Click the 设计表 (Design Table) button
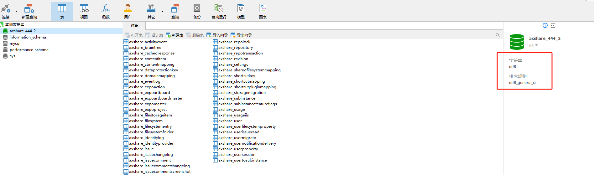This screenshot has width=594, height=175. [154, 35]
